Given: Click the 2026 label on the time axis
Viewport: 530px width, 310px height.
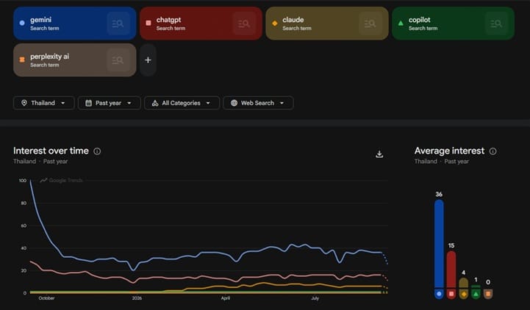Looking at the screenshot, I should coord(137,298).
